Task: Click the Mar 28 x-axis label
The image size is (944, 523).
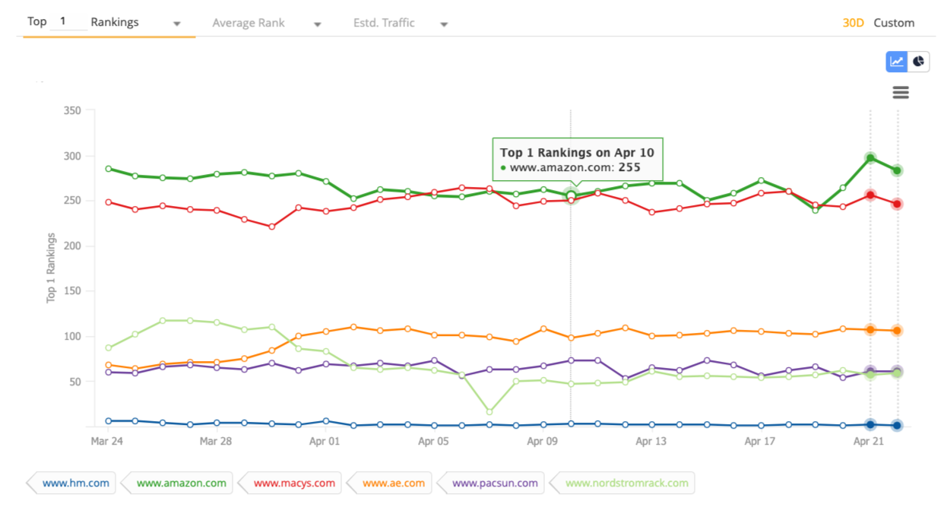Action: [x=217, y=441]
